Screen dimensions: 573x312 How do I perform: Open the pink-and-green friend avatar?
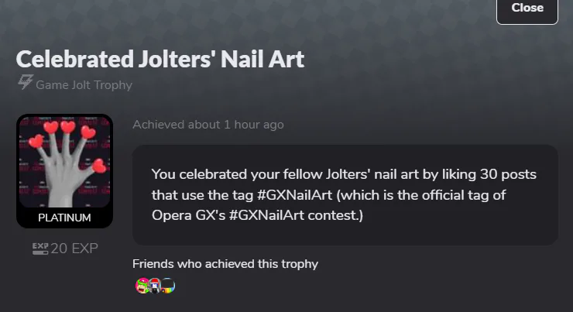[141, 286]
